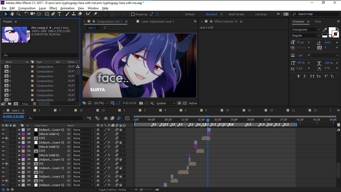Select the Zoom tool magnifier

coord(19,14)
